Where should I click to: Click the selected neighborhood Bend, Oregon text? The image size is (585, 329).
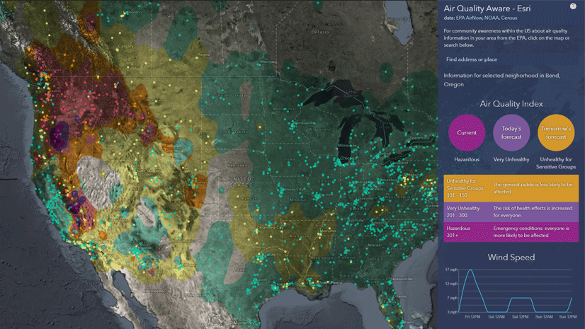(x=502, y=80)
